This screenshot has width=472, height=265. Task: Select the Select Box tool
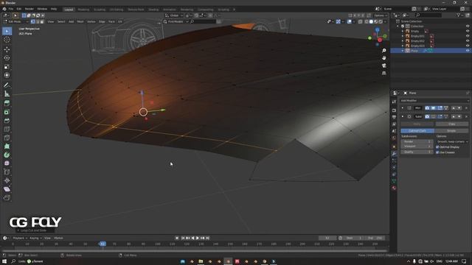[x=7, y=31]
